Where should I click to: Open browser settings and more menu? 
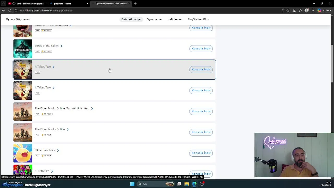click(313, 10)
